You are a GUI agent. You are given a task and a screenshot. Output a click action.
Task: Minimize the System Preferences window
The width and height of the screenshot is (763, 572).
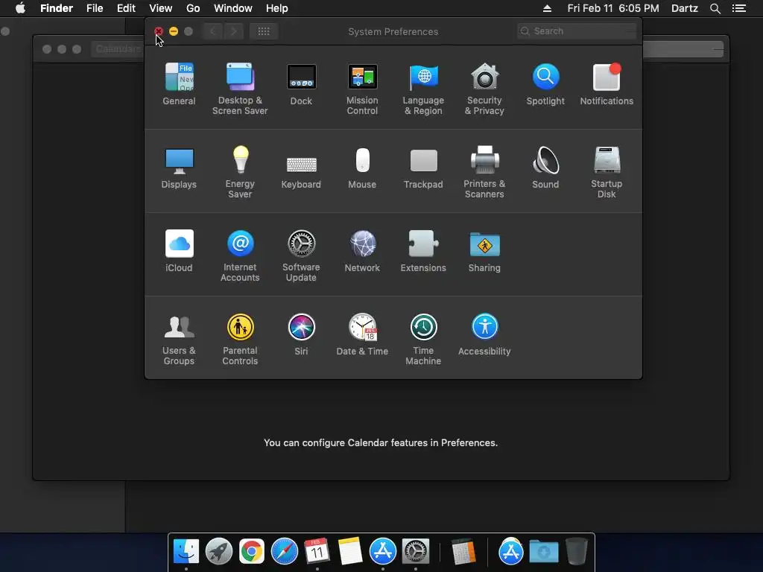click(x=174, y=31)
